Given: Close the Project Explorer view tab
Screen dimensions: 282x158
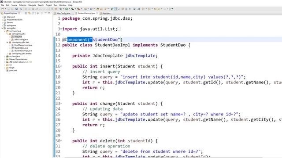Looking at the screenshot, I should pyautogui.click(x=19, y=13).
